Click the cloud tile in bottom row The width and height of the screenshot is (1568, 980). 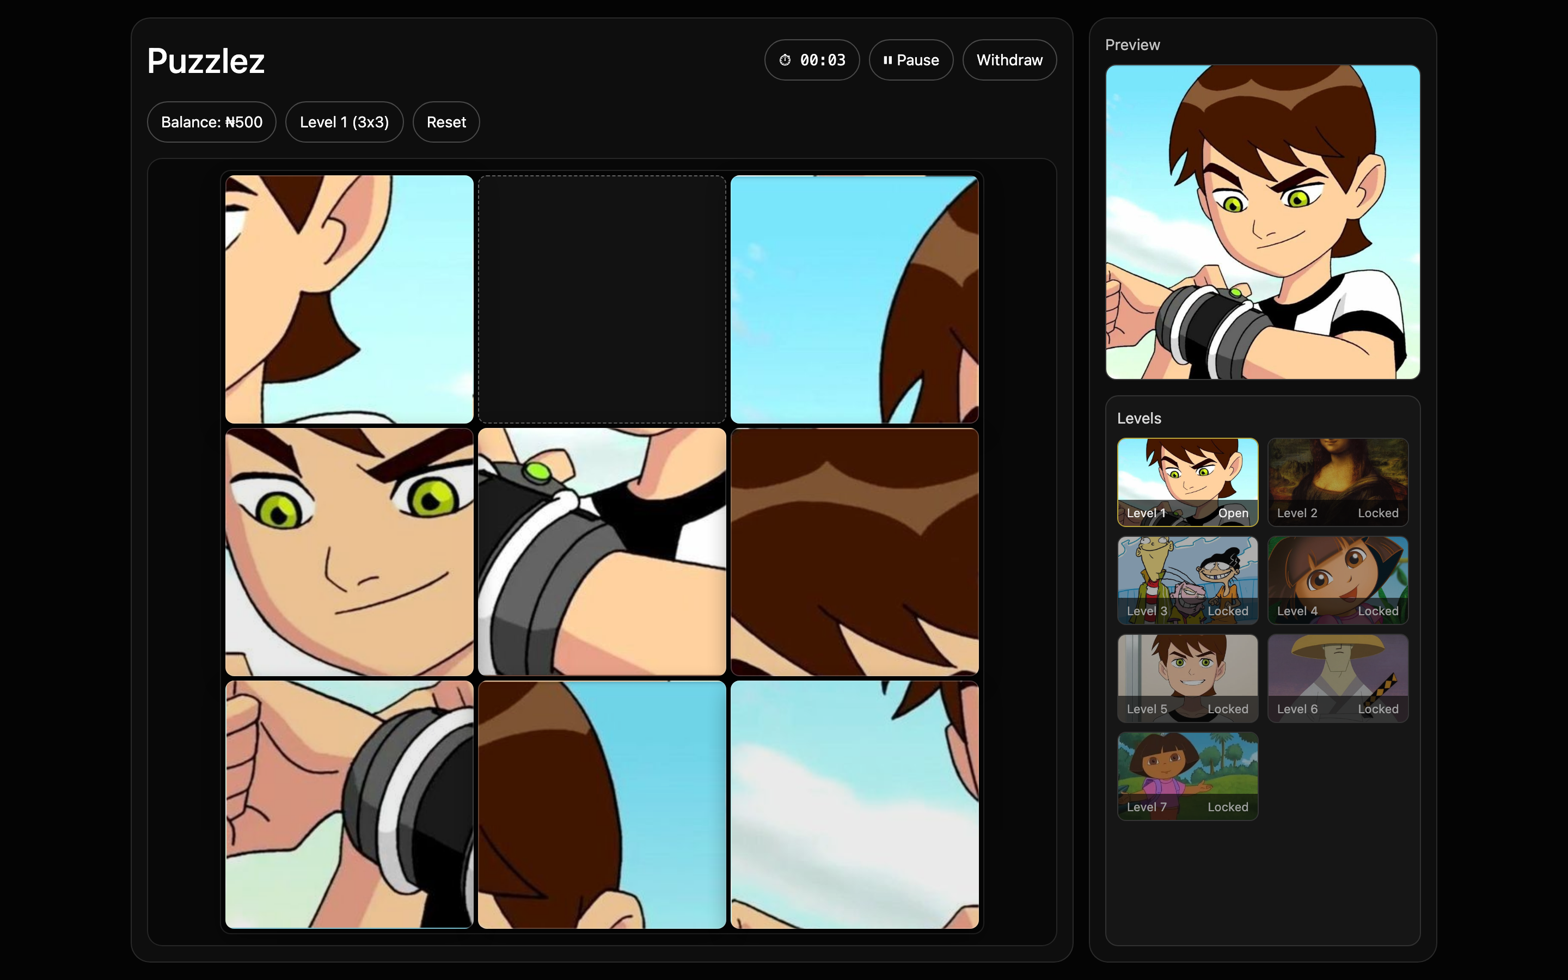tap(855, 804)
